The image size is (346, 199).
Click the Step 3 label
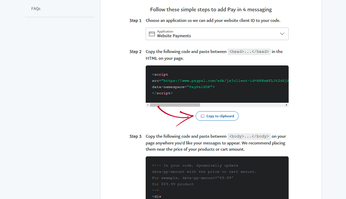135,136
